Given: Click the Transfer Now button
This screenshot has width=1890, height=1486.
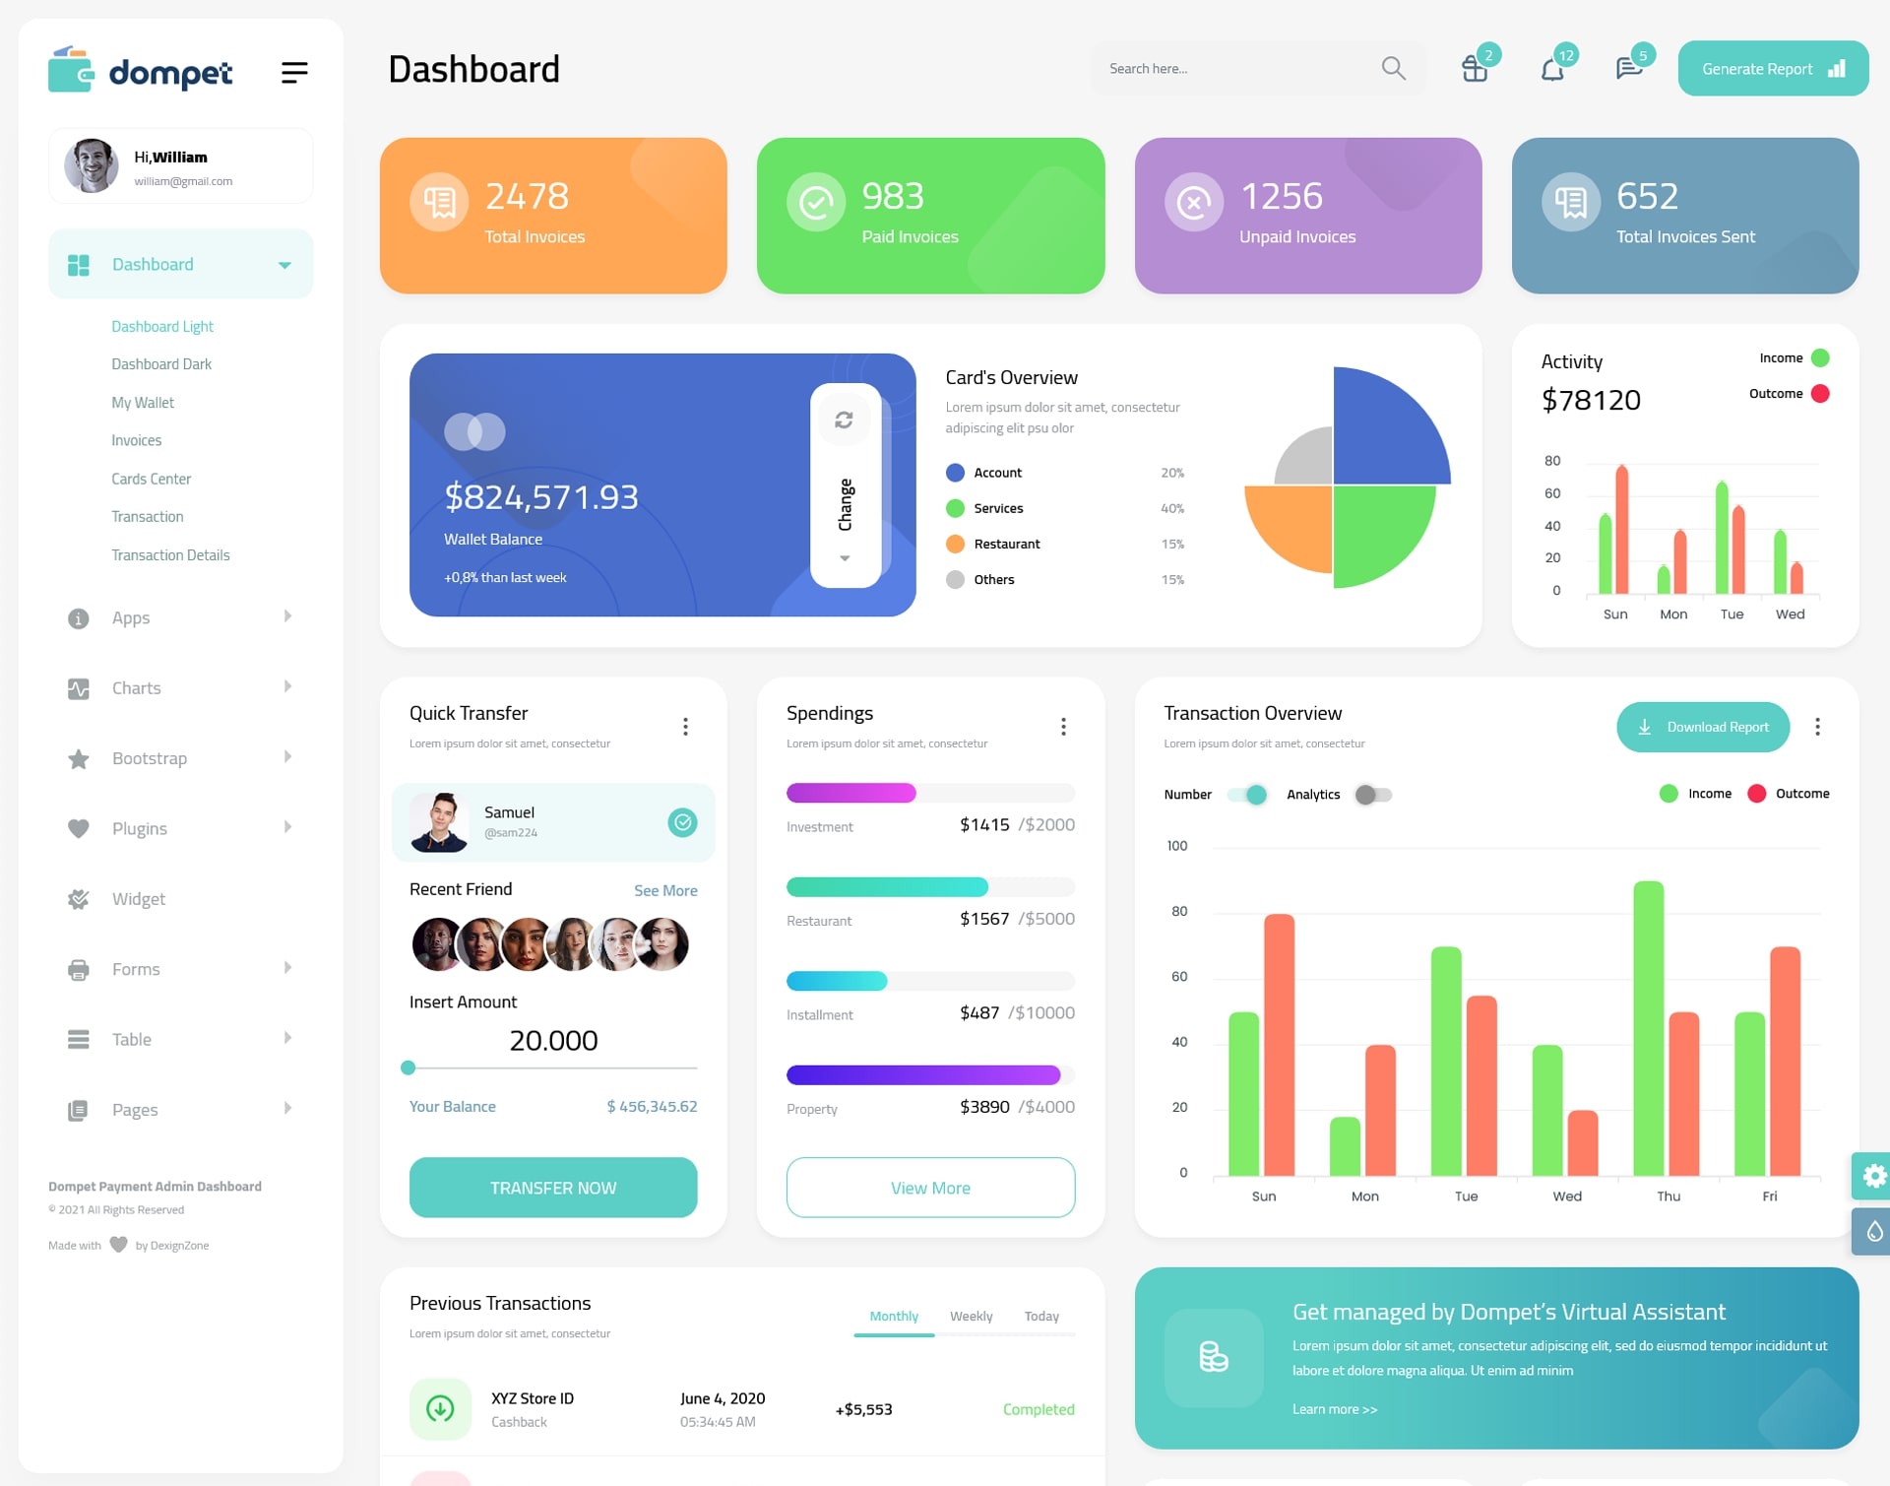Looking at the screenshot, I should (x=554, y=1187).
